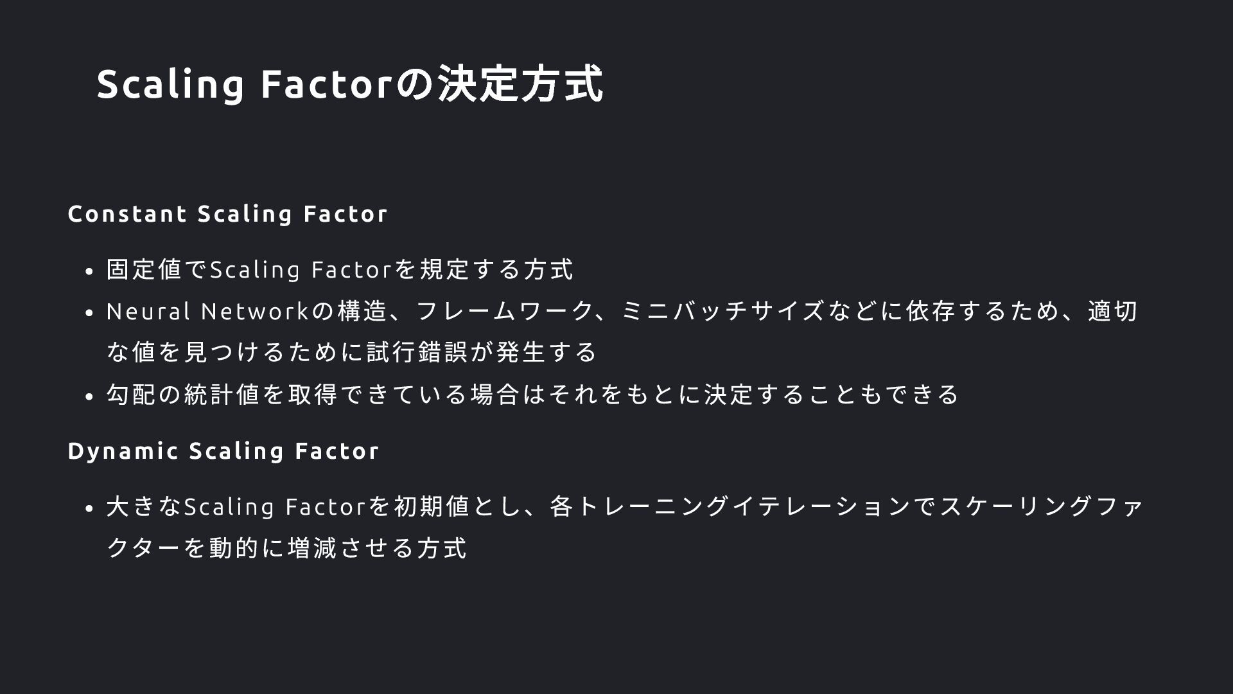The height and width of the screenshot is (694, 1233).
Task: Click the word 'Factor' in the title
Action: 327,84
